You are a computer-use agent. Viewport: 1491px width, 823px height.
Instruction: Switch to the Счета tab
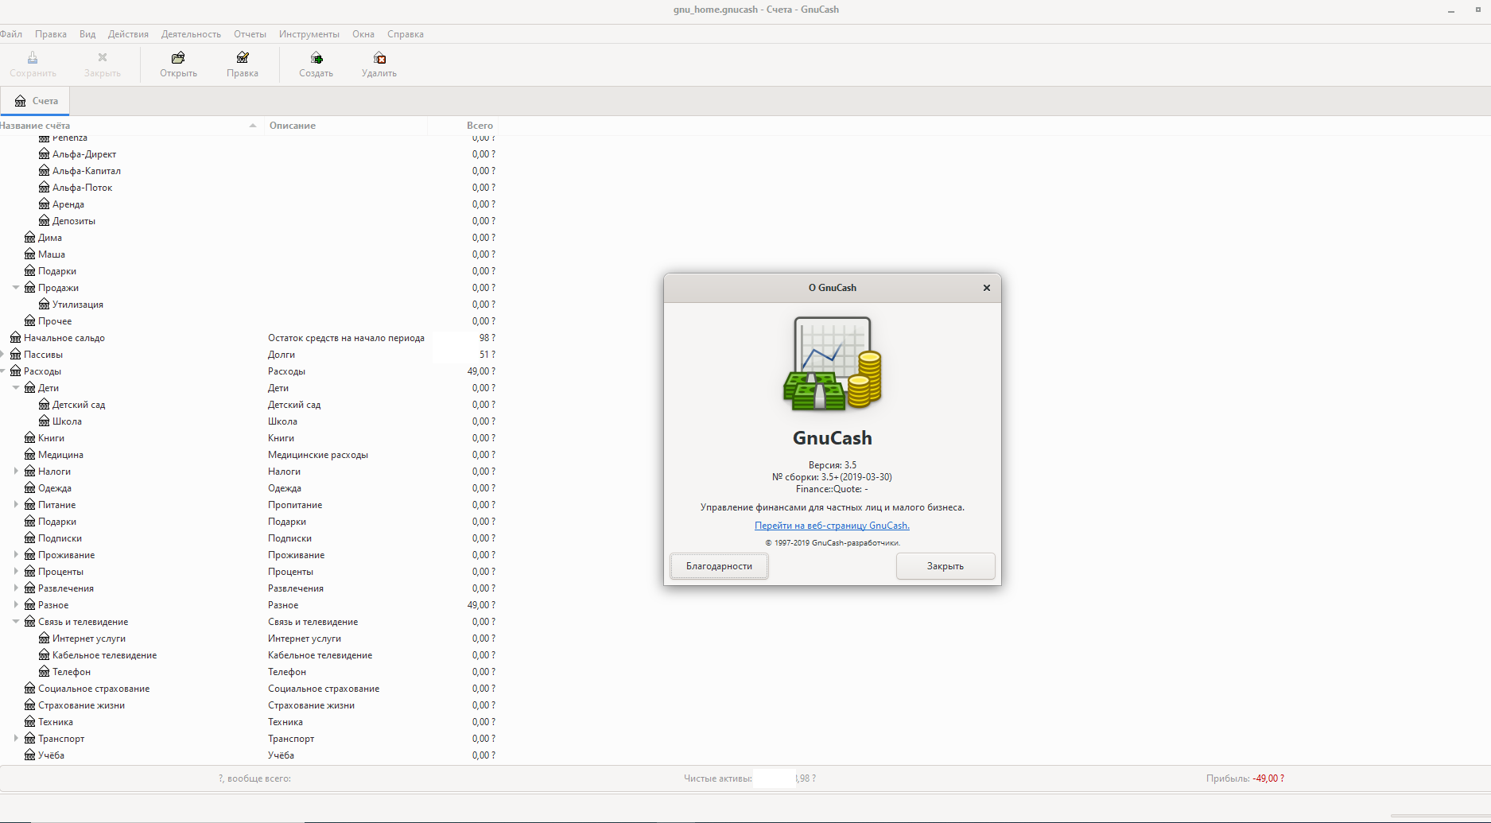36,101
